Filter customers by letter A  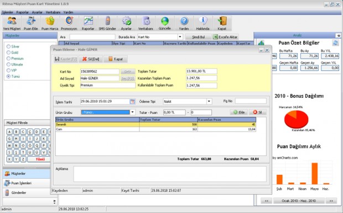point(9,132)
